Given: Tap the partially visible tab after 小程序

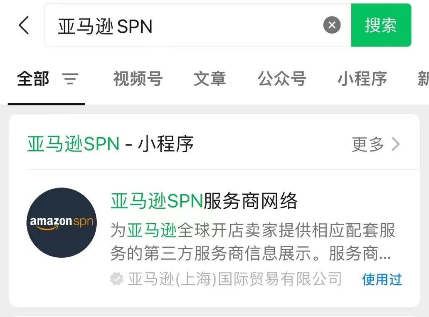Looking at the screenshot, I should [x=423, y=79].
